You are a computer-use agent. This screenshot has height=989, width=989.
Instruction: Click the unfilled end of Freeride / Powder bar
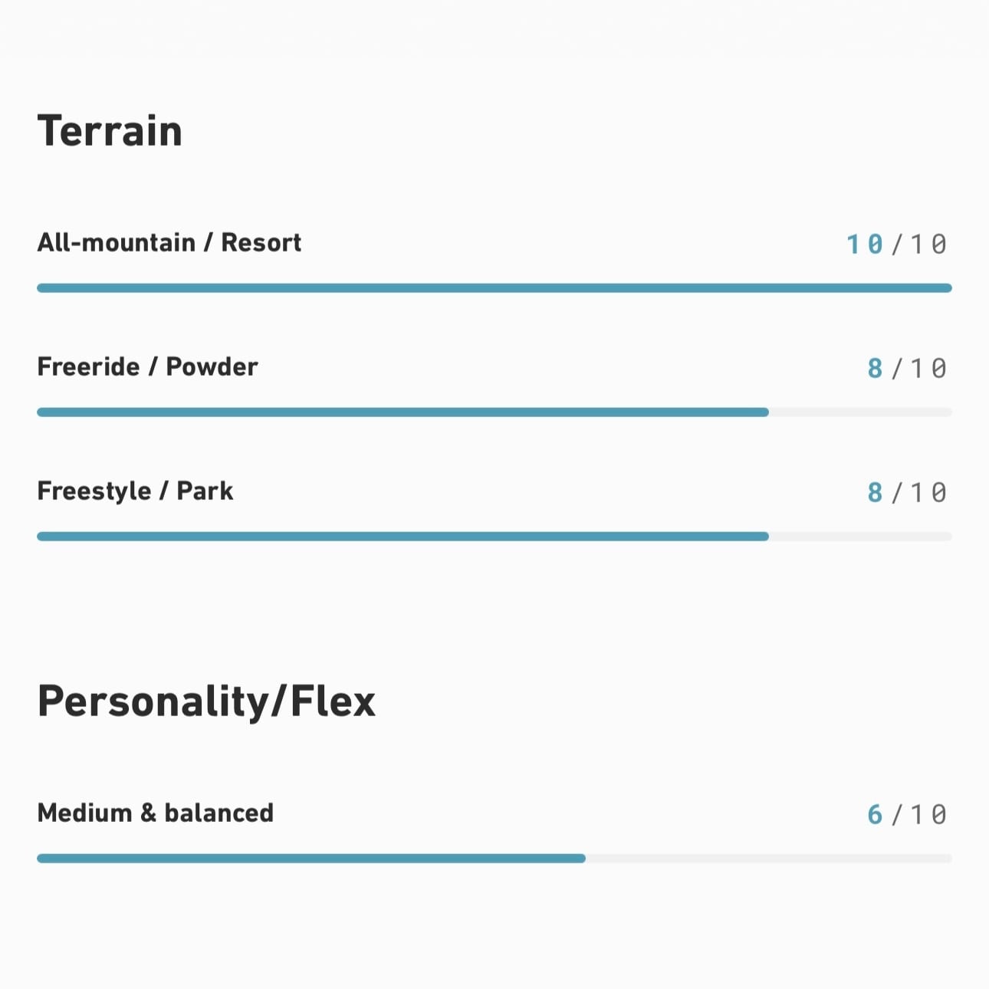coord(860,412)
